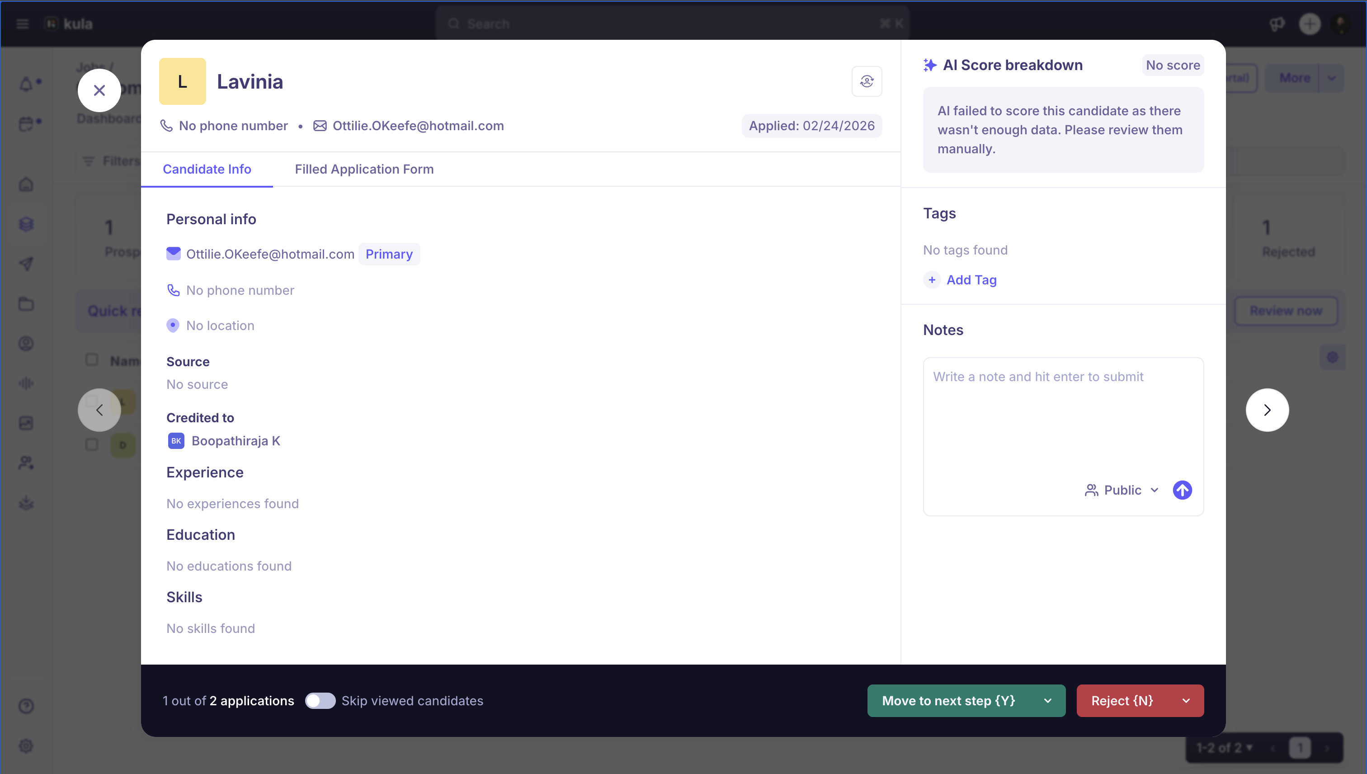
Task: Go to the previous candidate arrow
Action: [x=99, y=410]
